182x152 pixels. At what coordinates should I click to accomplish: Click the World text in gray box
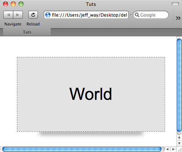point(91,94)
